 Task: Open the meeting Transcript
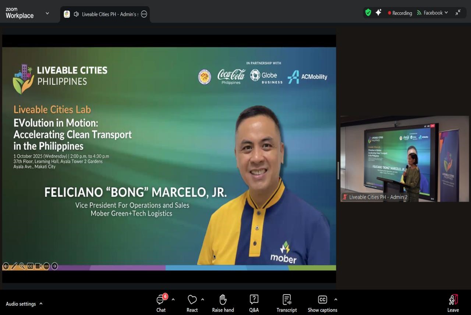pyautogui.click(x=287, y=303)
